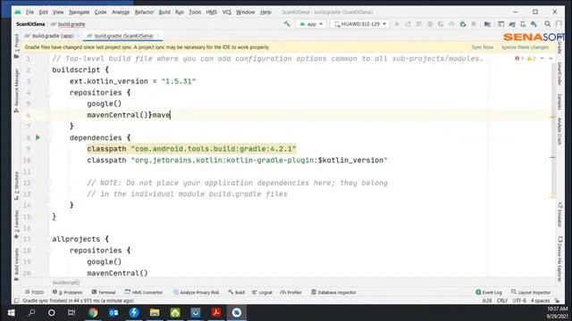Click the error count indicator in the editor corner
This screenshot has height=321, width=572.
click(519, 59)
